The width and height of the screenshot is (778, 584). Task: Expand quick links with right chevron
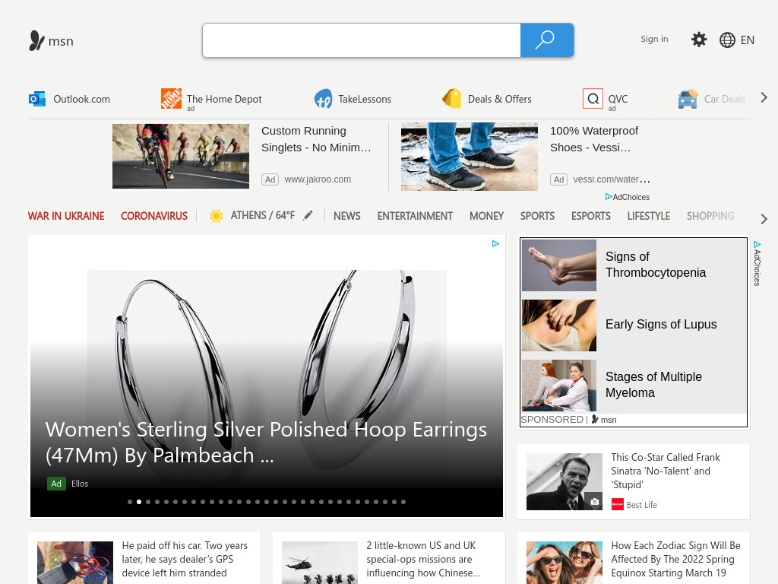(x=764, y=98)
